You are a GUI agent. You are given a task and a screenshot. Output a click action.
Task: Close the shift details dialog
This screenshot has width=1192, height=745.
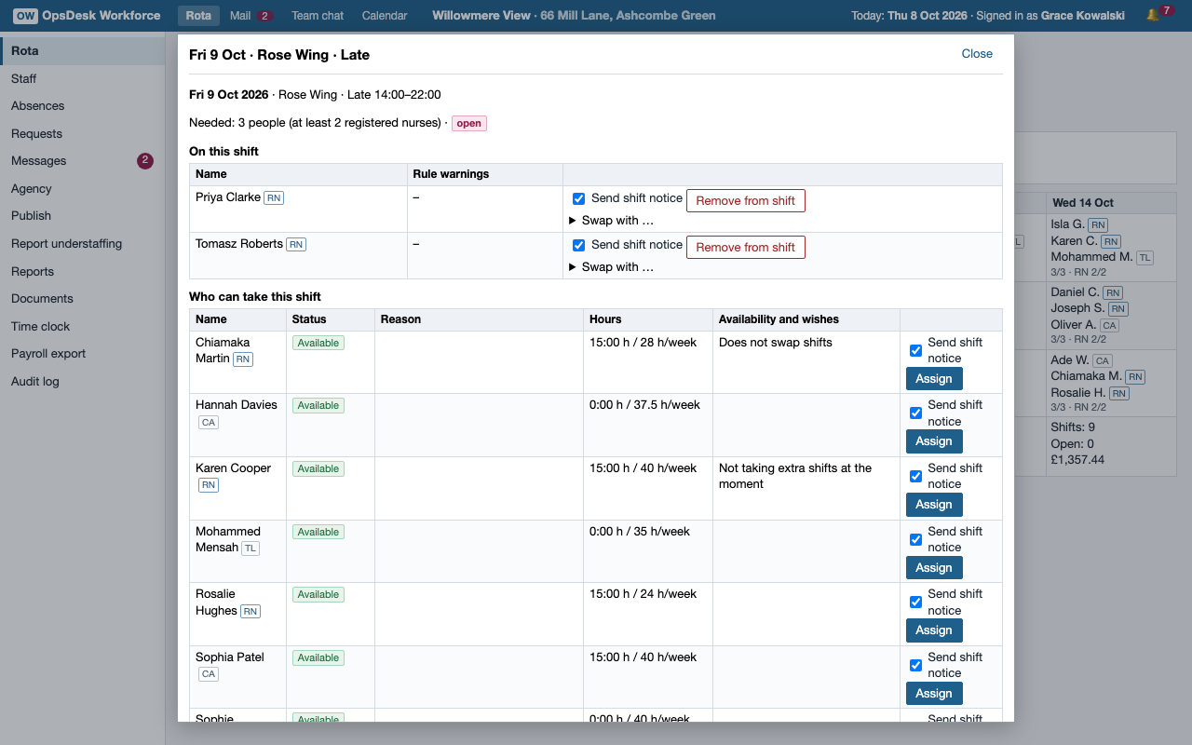click(x=977, y=54)
